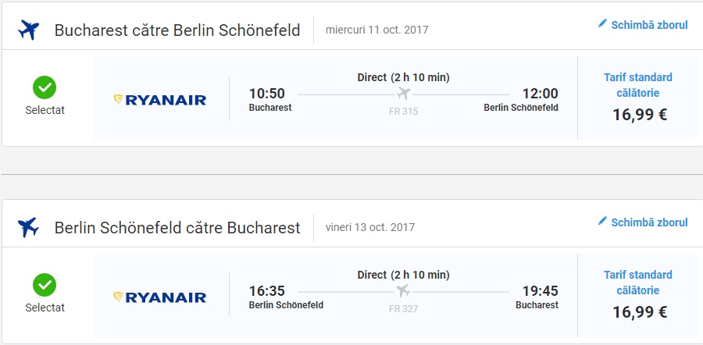Select the outbound Tarif standard călătorie 16,99 € fare

coord(637,98)
